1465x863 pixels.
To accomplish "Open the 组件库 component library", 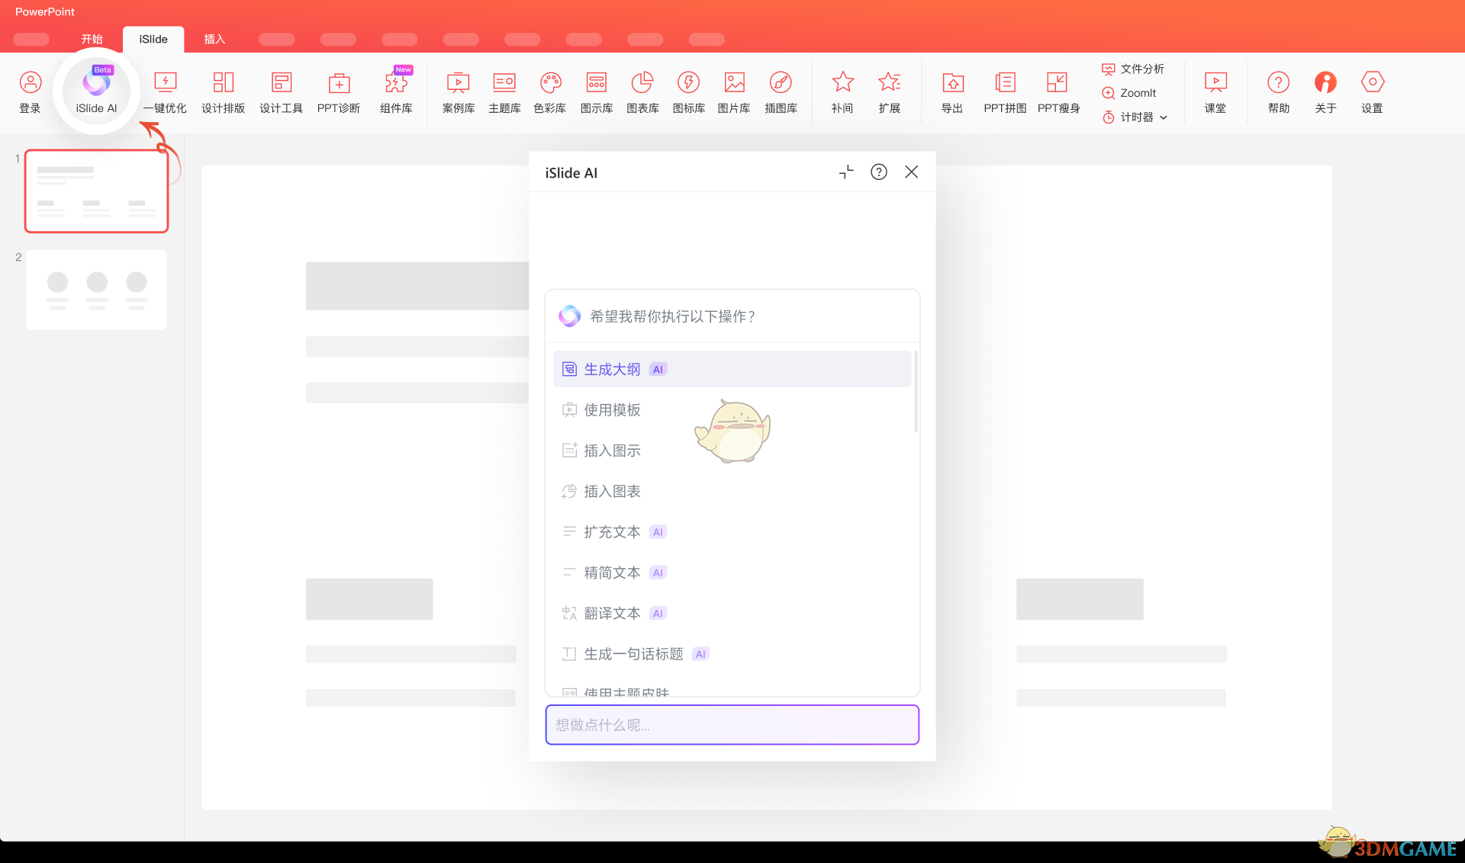I will (396, 90).
